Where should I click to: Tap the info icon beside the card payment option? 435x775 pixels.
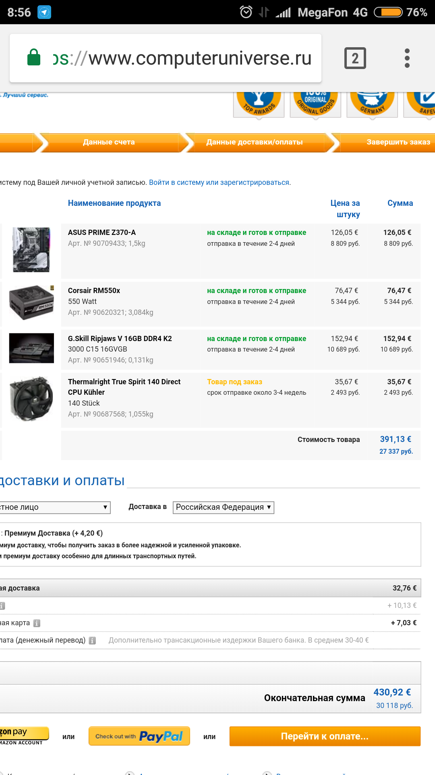[37, 623]
